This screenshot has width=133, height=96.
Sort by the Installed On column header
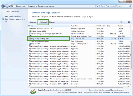[101, 26]
